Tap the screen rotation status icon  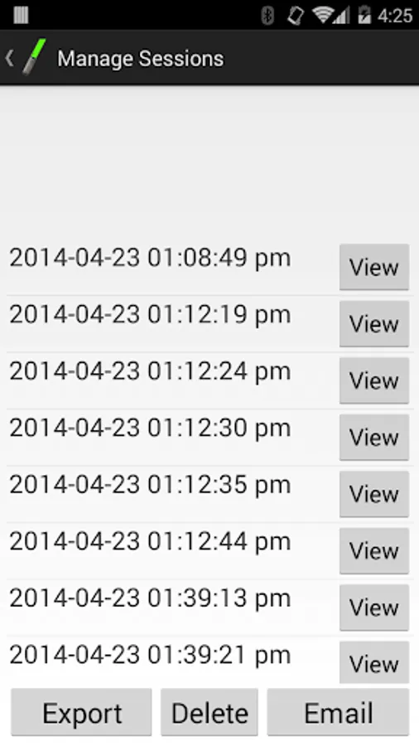point(296,15)
